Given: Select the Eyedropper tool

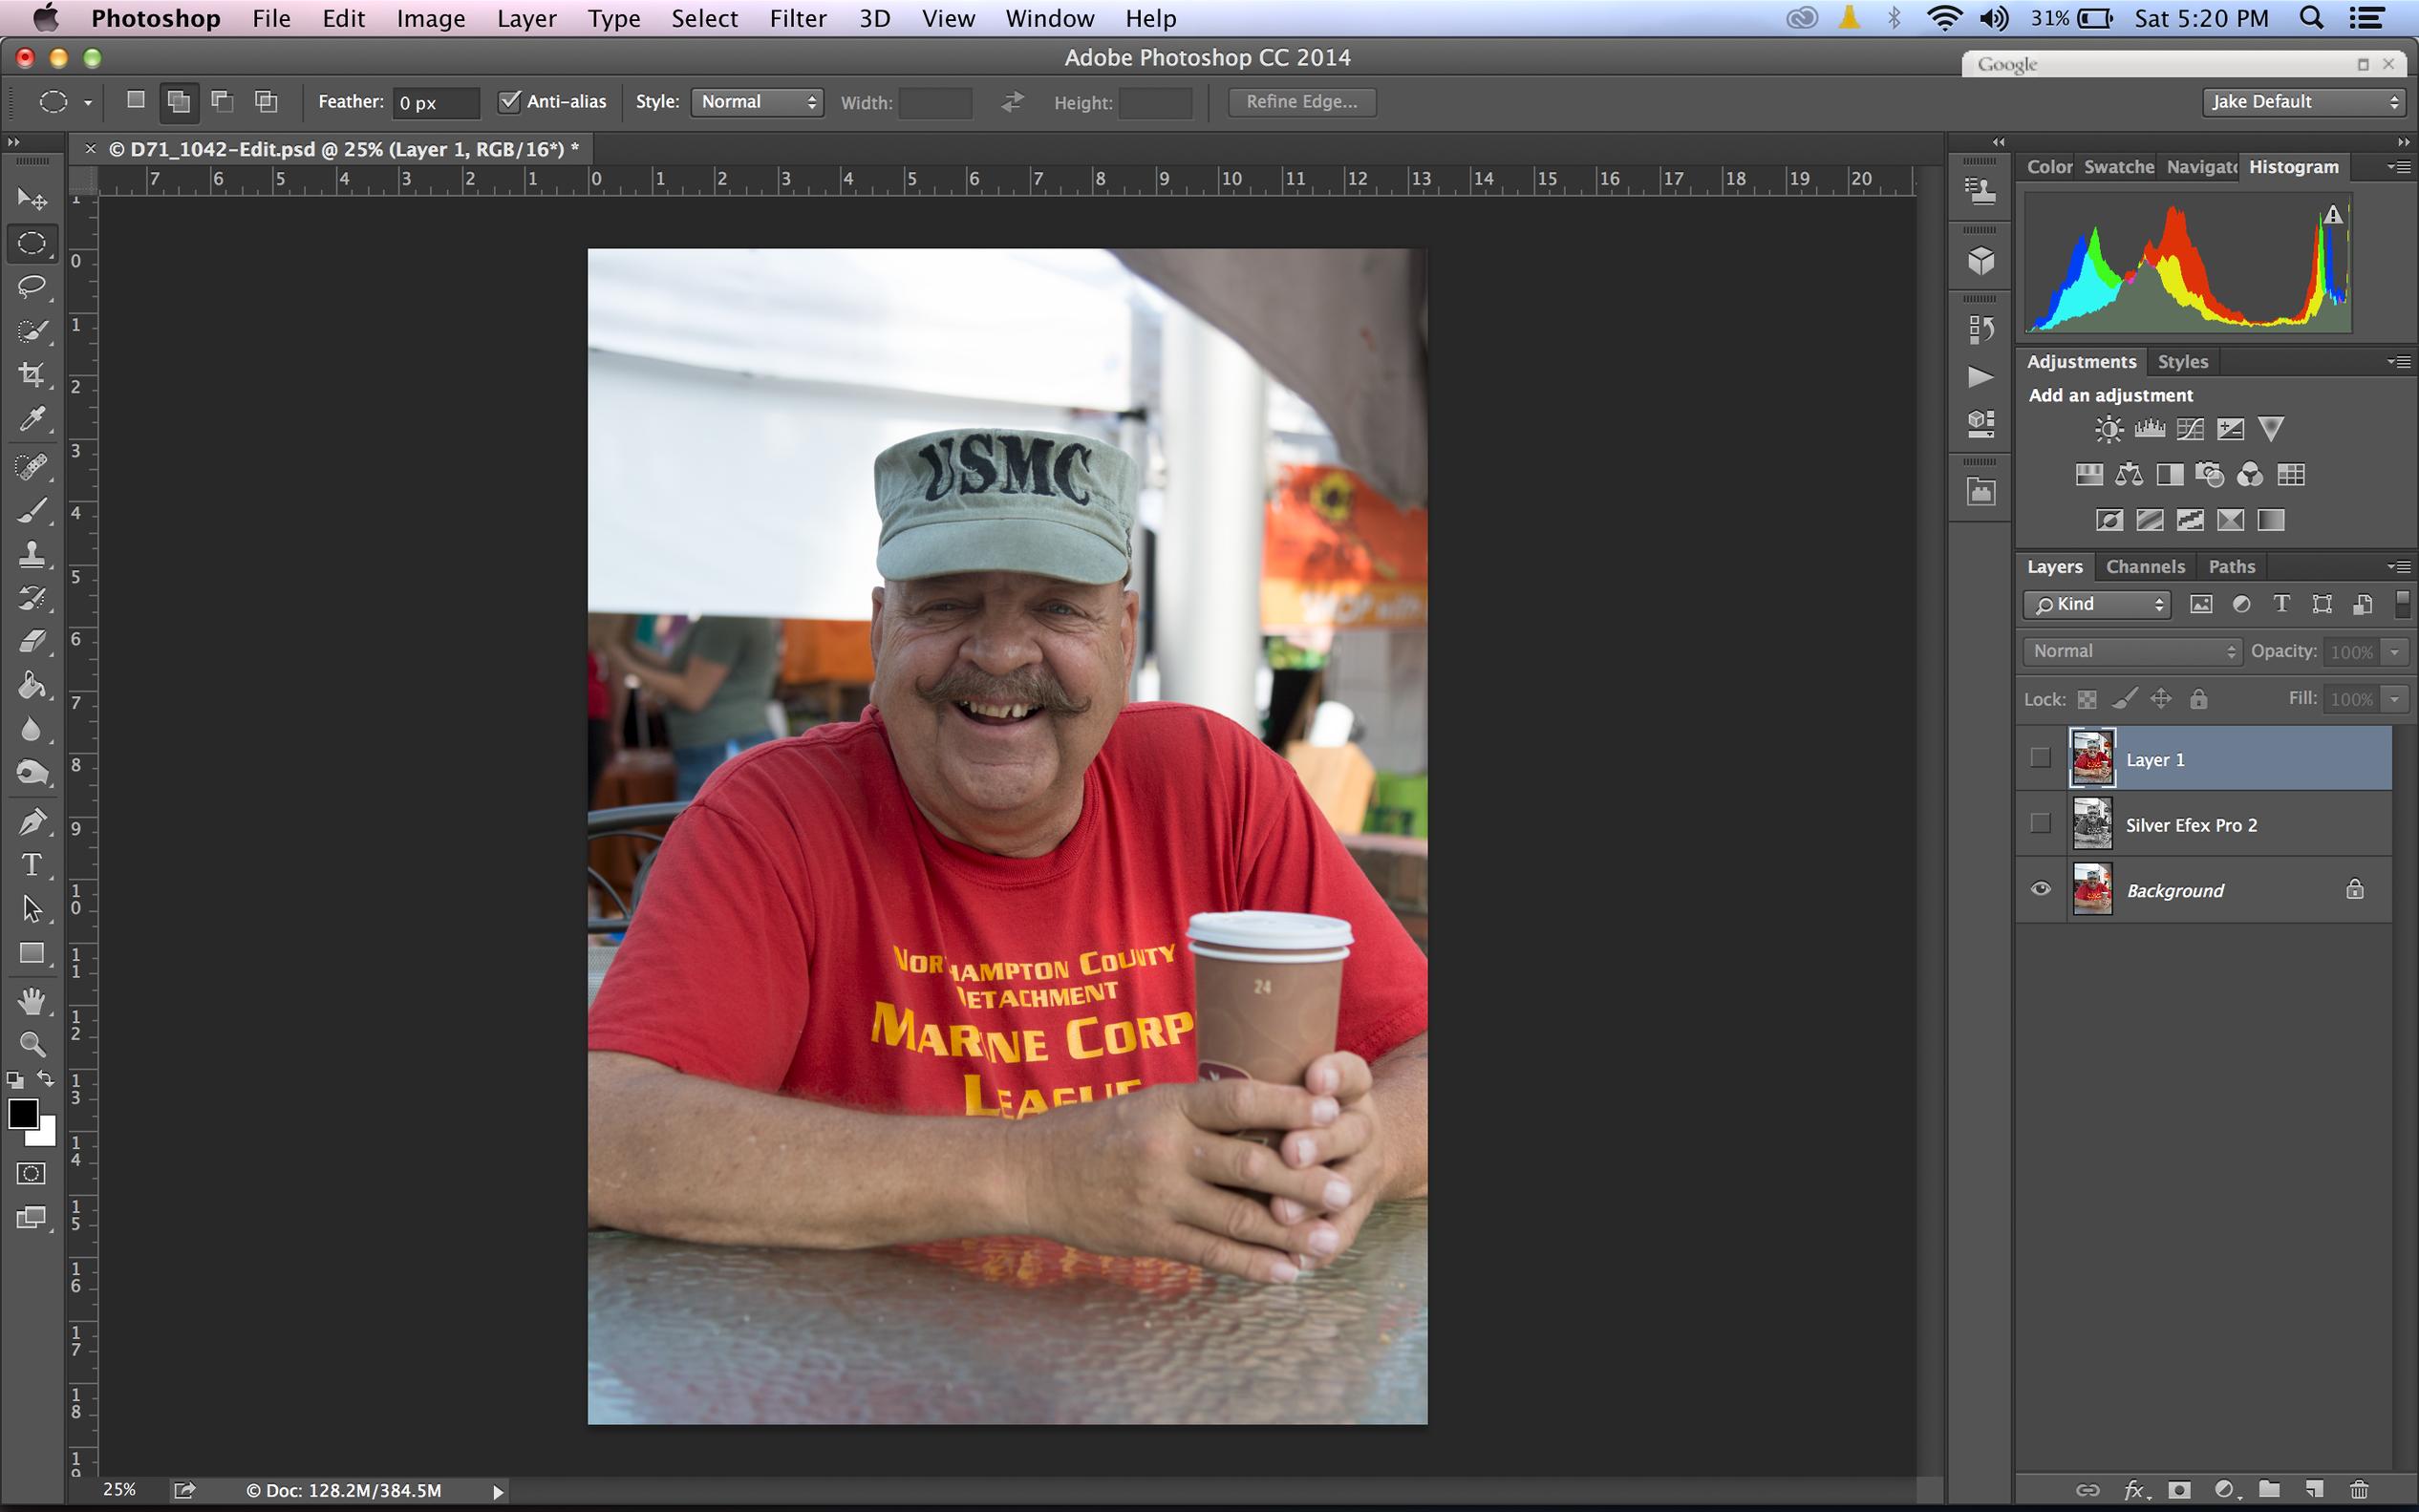Looking at the screenshot, I should coord(32,418).
